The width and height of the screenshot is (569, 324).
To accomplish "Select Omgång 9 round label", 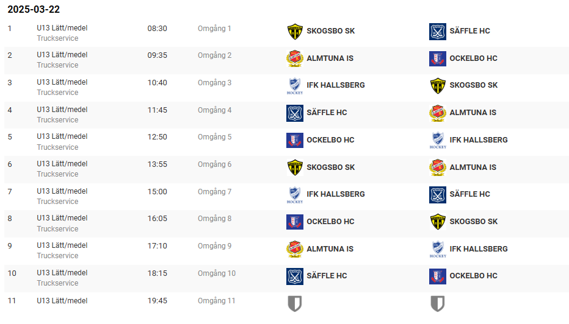I will (214, 246).
